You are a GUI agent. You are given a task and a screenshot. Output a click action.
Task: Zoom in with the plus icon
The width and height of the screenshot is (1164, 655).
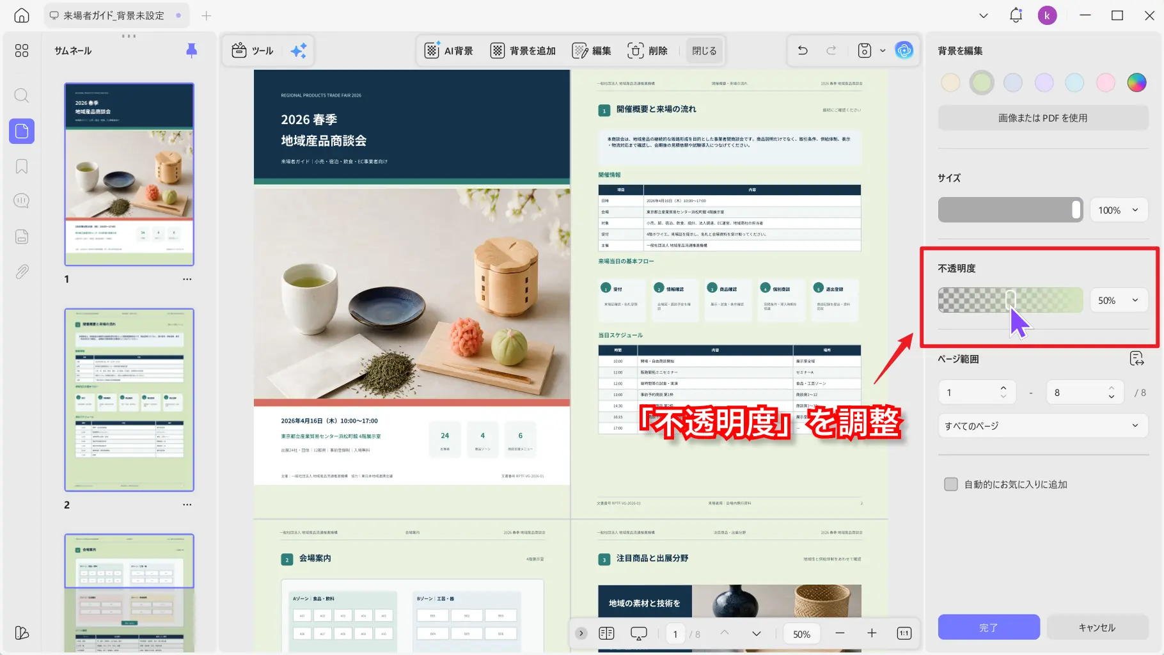point(872,633)
